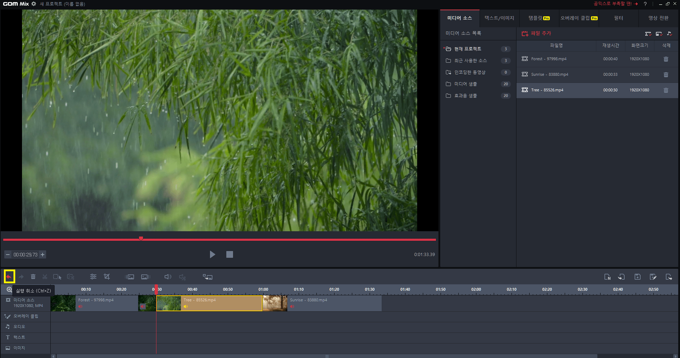680x358 pixels.
Task: Delete Tree - 85526.mp4 from media list
Action: click(x=666, y=90)
